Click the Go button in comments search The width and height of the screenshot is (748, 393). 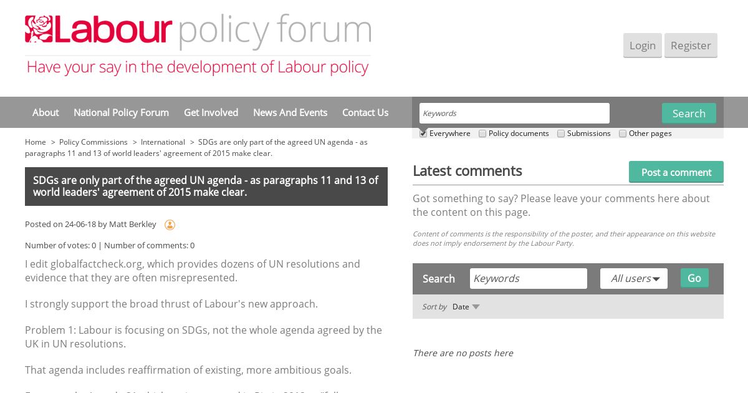(694, 278)
